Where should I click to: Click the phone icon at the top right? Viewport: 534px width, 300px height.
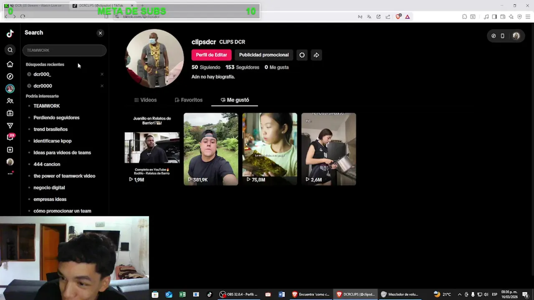pyautogui.click(x=502, y=36)
